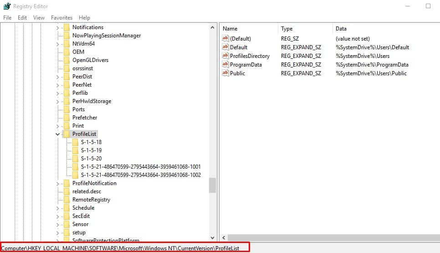Select the osrssinst folder icon
Screen dimensions: 440x253
coord(67,68)
